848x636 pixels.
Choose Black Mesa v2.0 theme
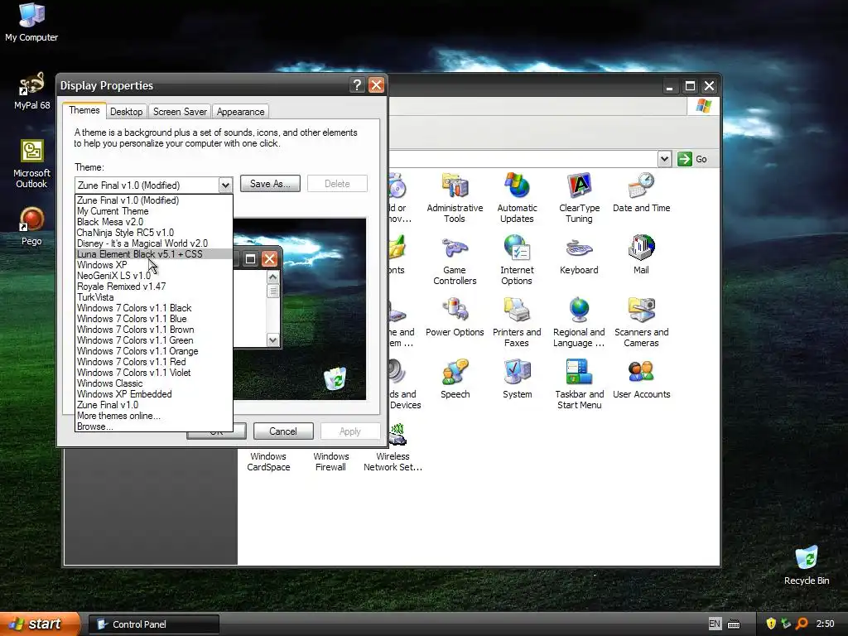click(x=154, y=222)
